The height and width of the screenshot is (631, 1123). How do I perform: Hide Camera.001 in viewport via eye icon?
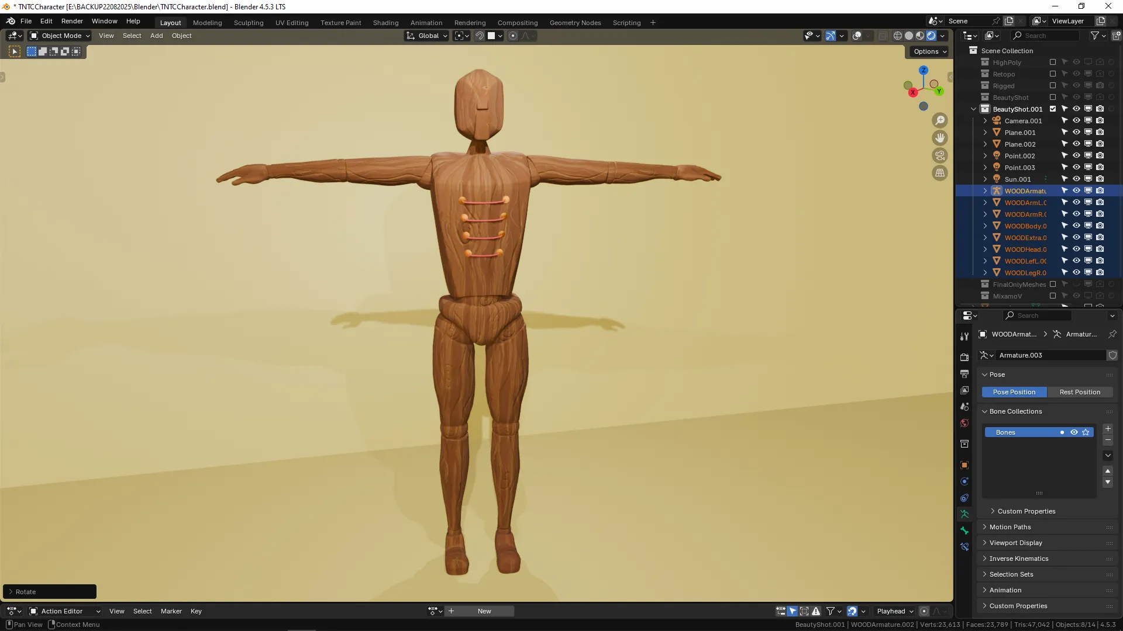[1076, 121]
